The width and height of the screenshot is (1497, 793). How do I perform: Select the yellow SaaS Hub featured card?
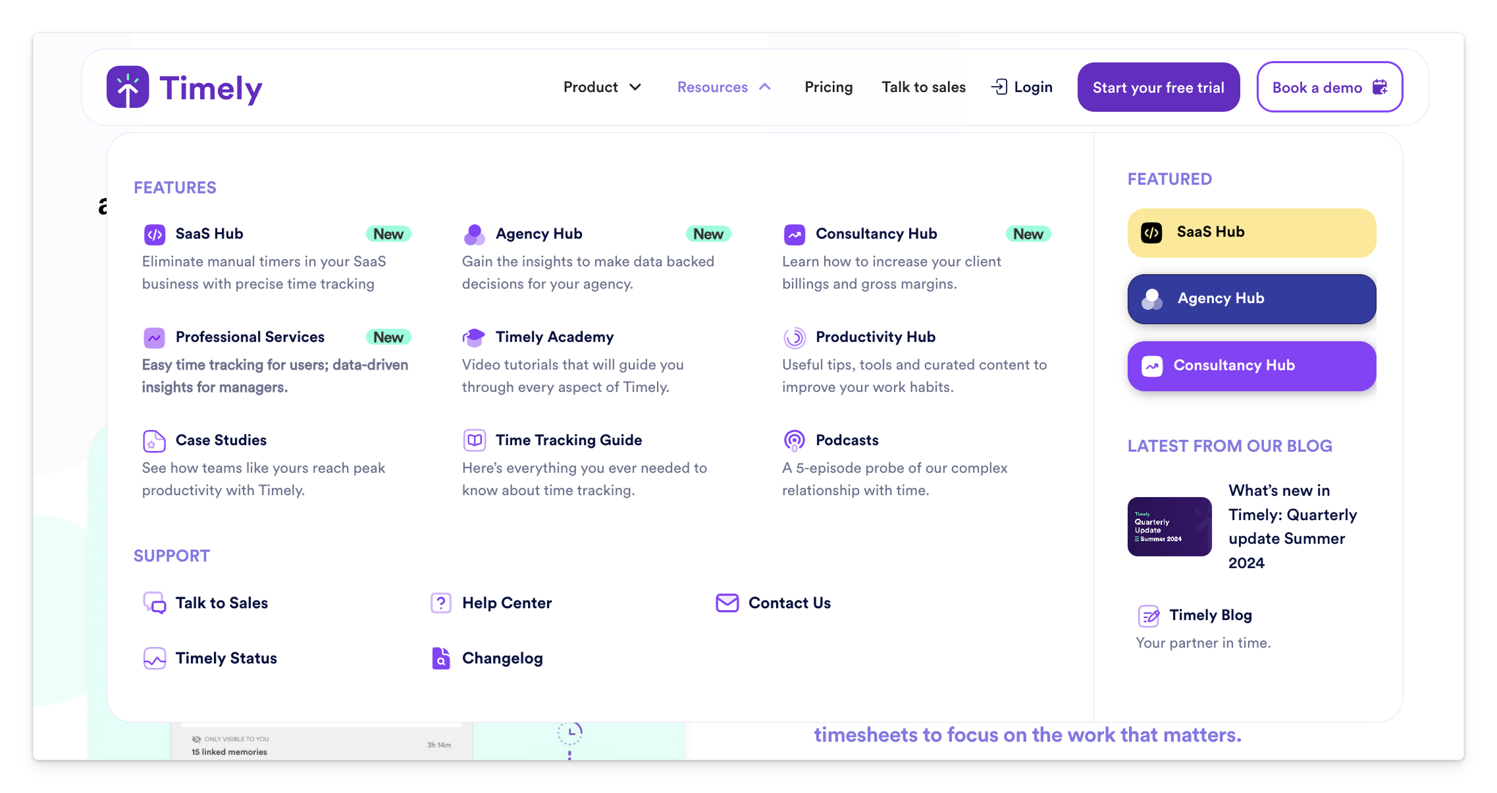[1251, 233]
